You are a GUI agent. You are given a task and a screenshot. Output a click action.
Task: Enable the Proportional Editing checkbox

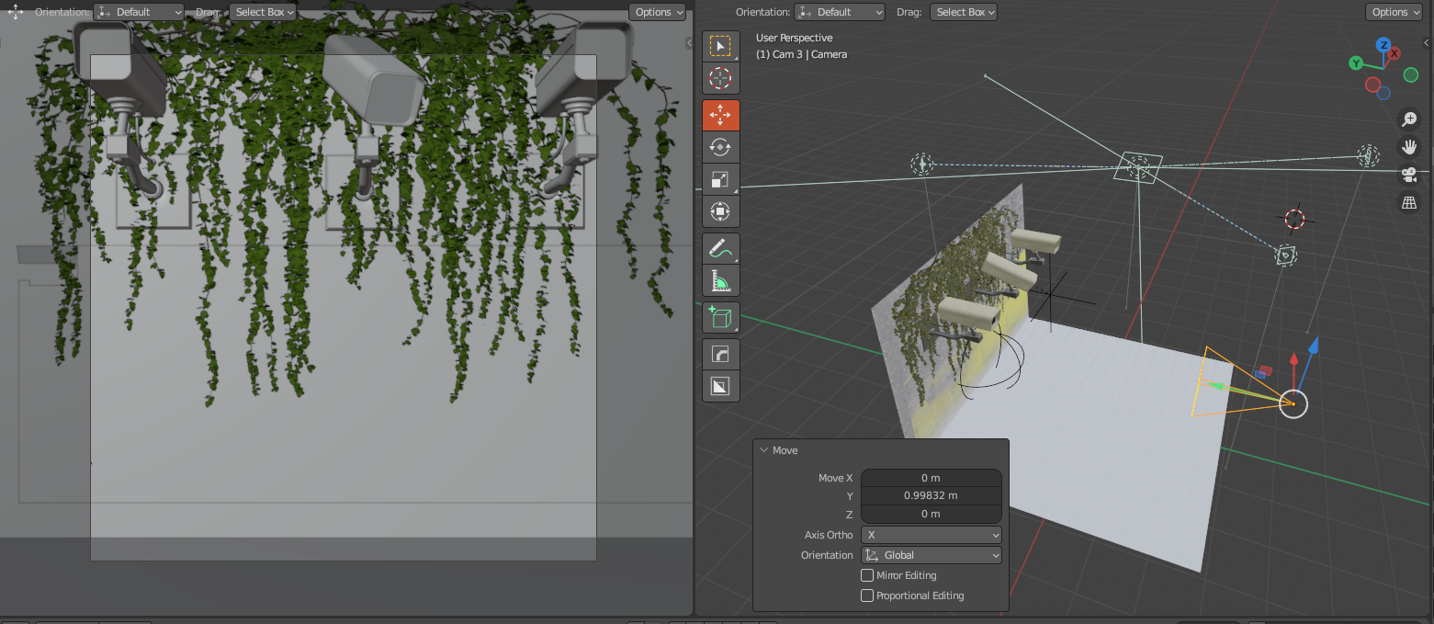(x=866, y=596)
